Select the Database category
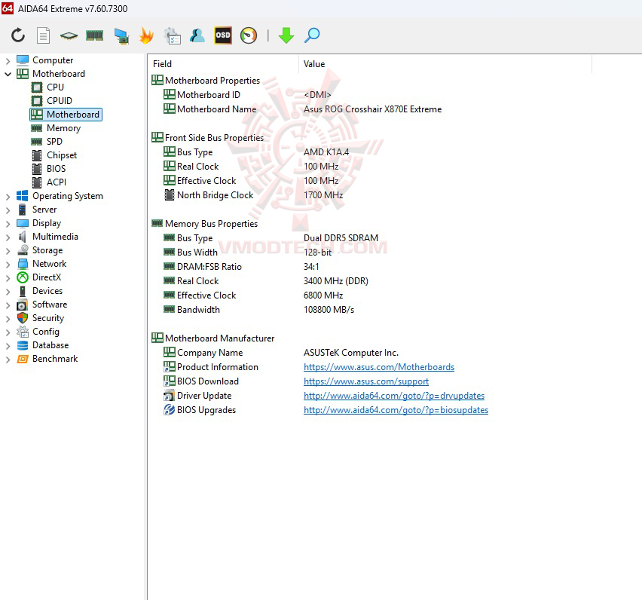Image resolution: width=642 pixels, height=600 pixels. coord(50,344)
